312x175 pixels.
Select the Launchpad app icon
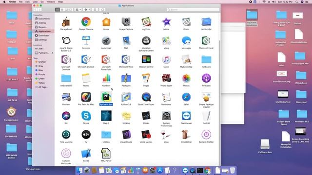tap(106, 41)
